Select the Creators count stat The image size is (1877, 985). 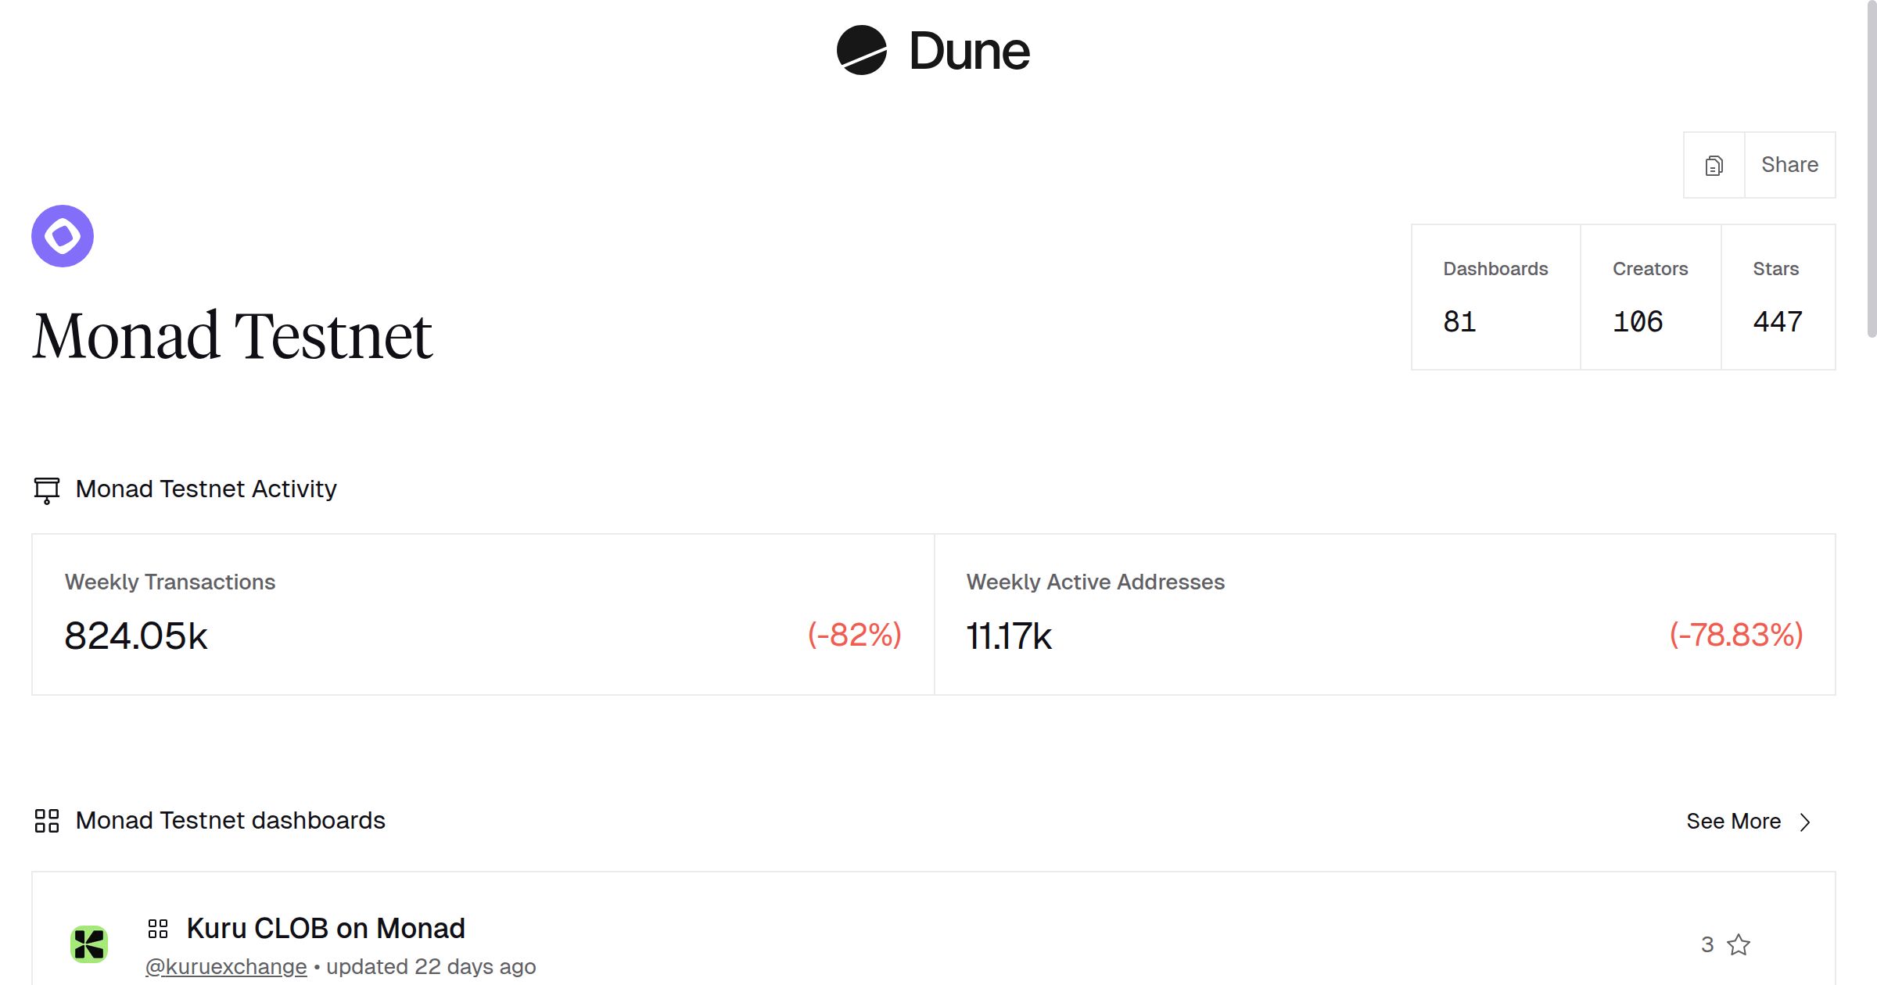pos(1650,297)
